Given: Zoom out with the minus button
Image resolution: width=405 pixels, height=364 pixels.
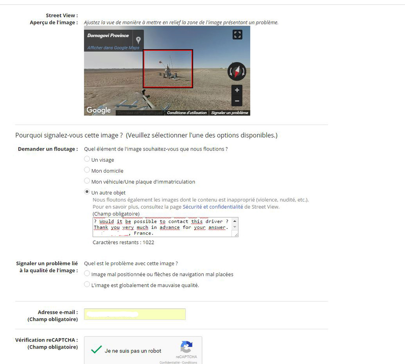Looking at the screenshot, I should pyautogui.click(x=237, y=101).
